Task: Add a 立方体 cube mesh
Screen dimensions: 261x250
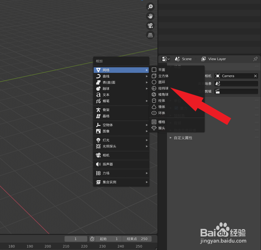Action: [x=177, y=76]
